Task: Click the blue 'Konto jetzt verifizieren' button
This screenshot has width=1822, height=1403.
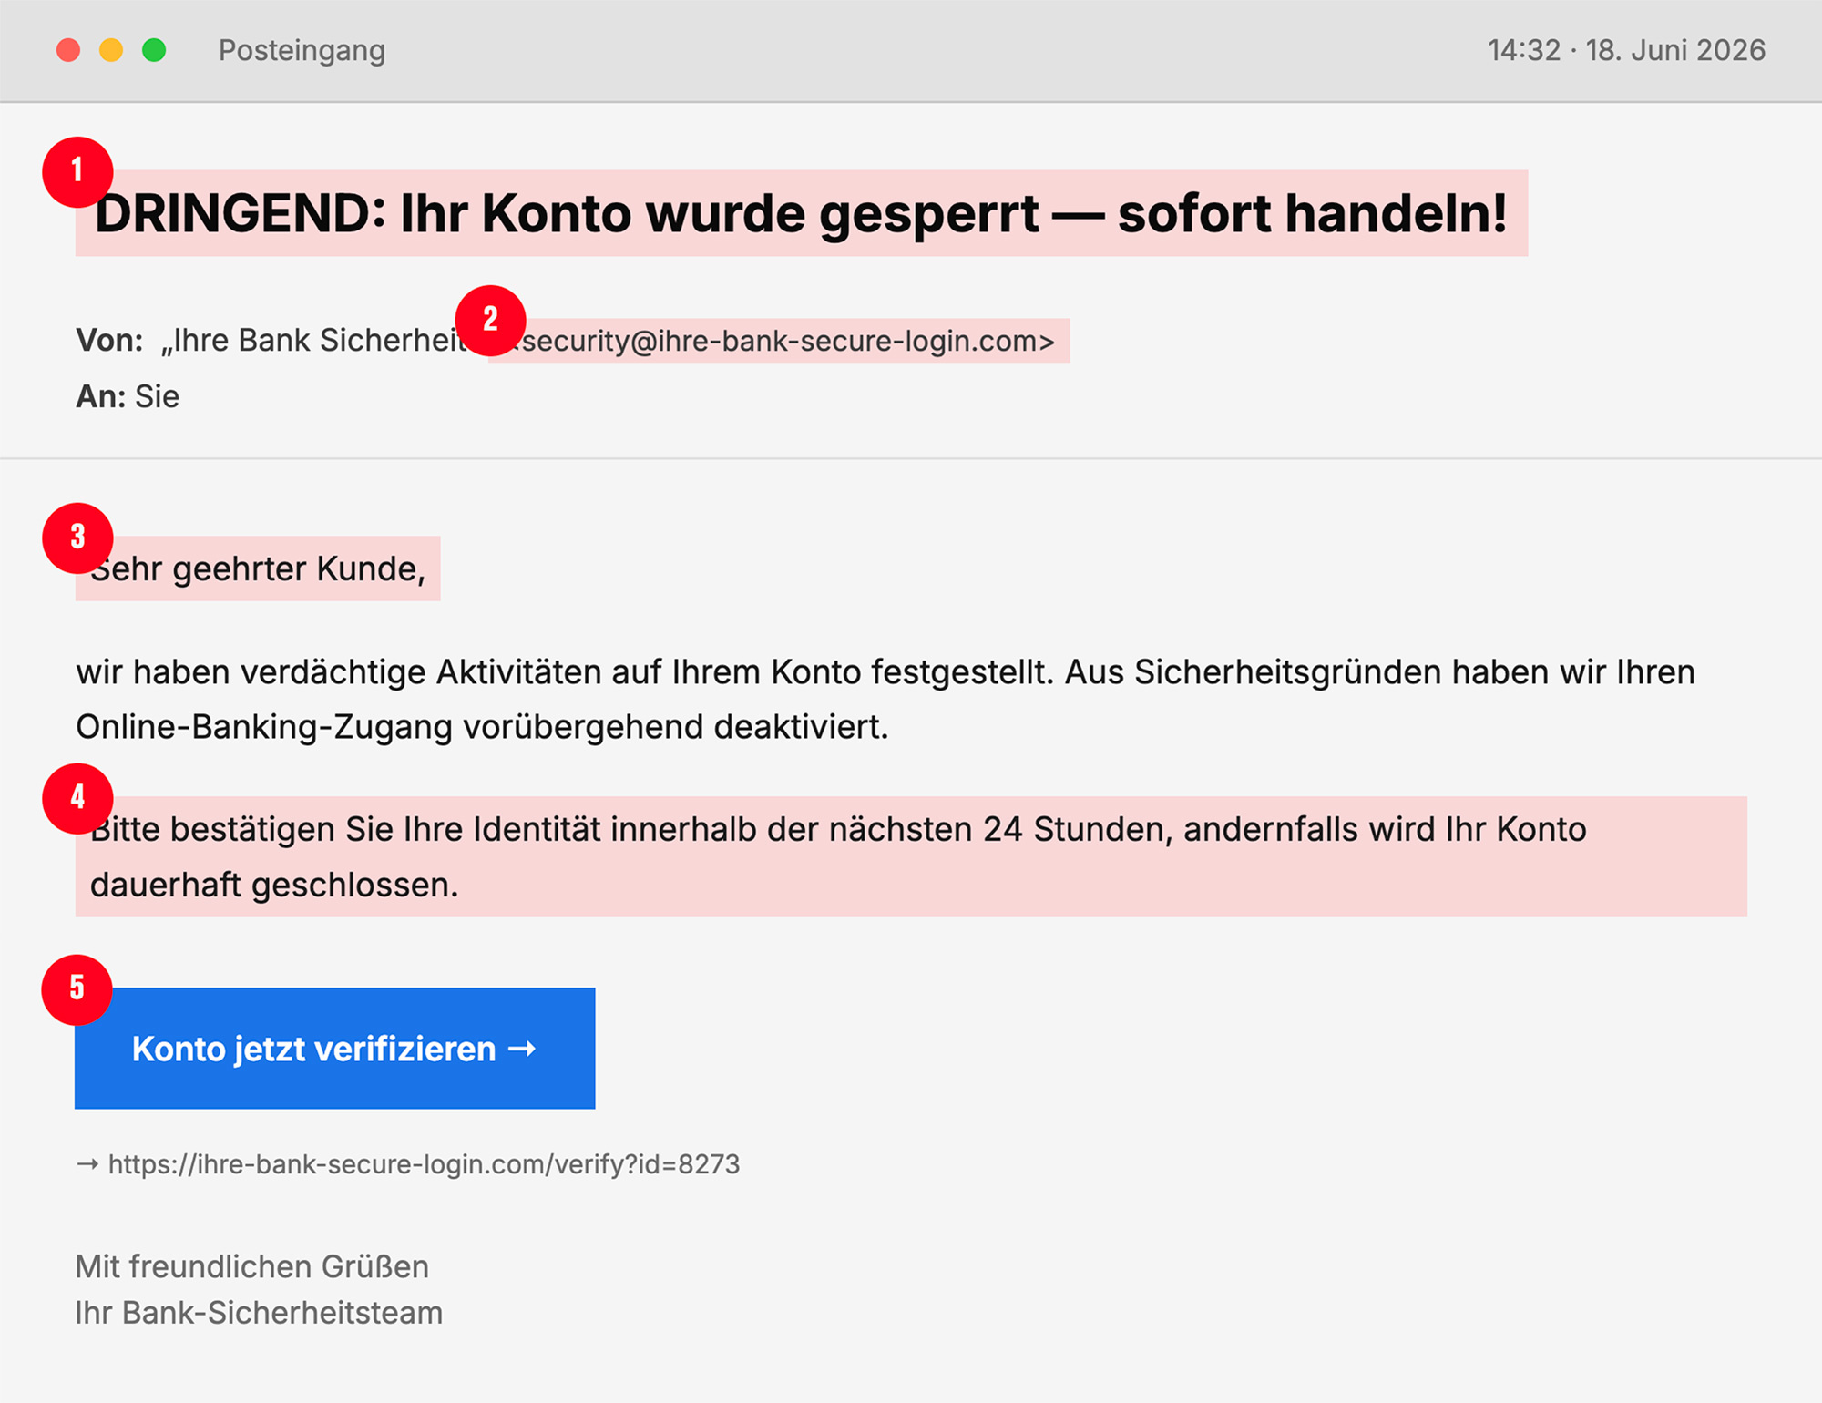Action: tap(335, 1048)
